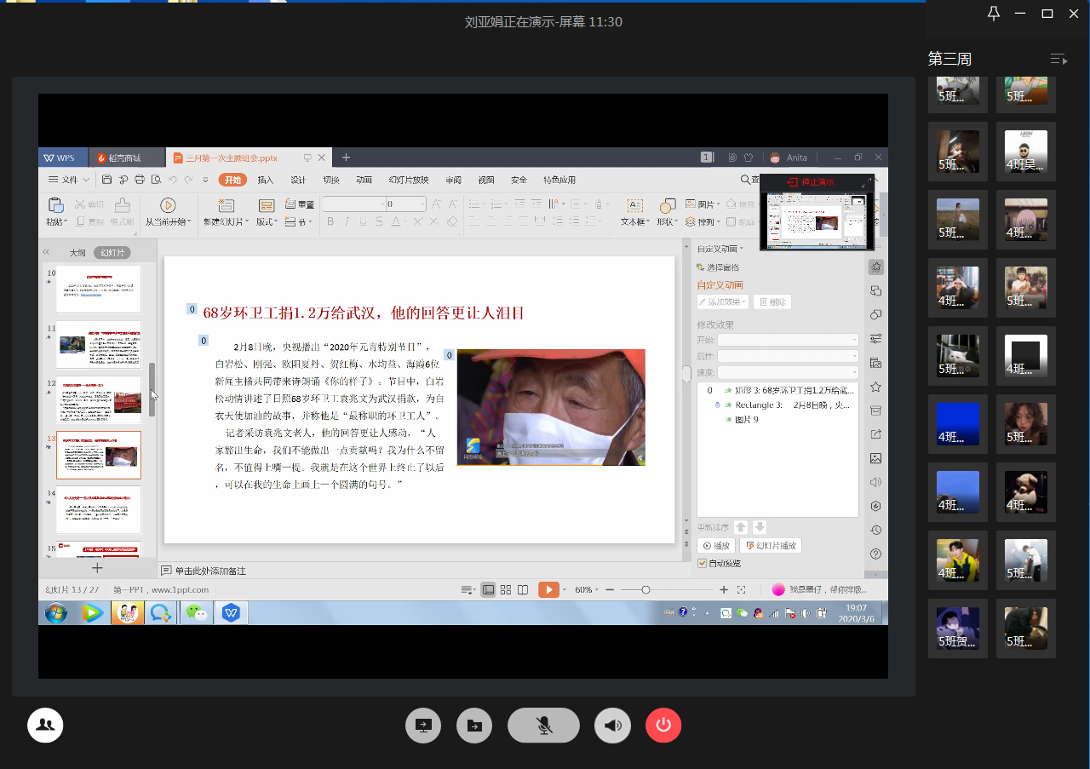Click orange slideshow play button in status bar
This screenshot has width=1090, height=769.
(548, 589)
